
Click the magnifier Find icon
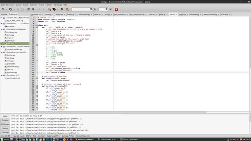(x=95, y=9)
